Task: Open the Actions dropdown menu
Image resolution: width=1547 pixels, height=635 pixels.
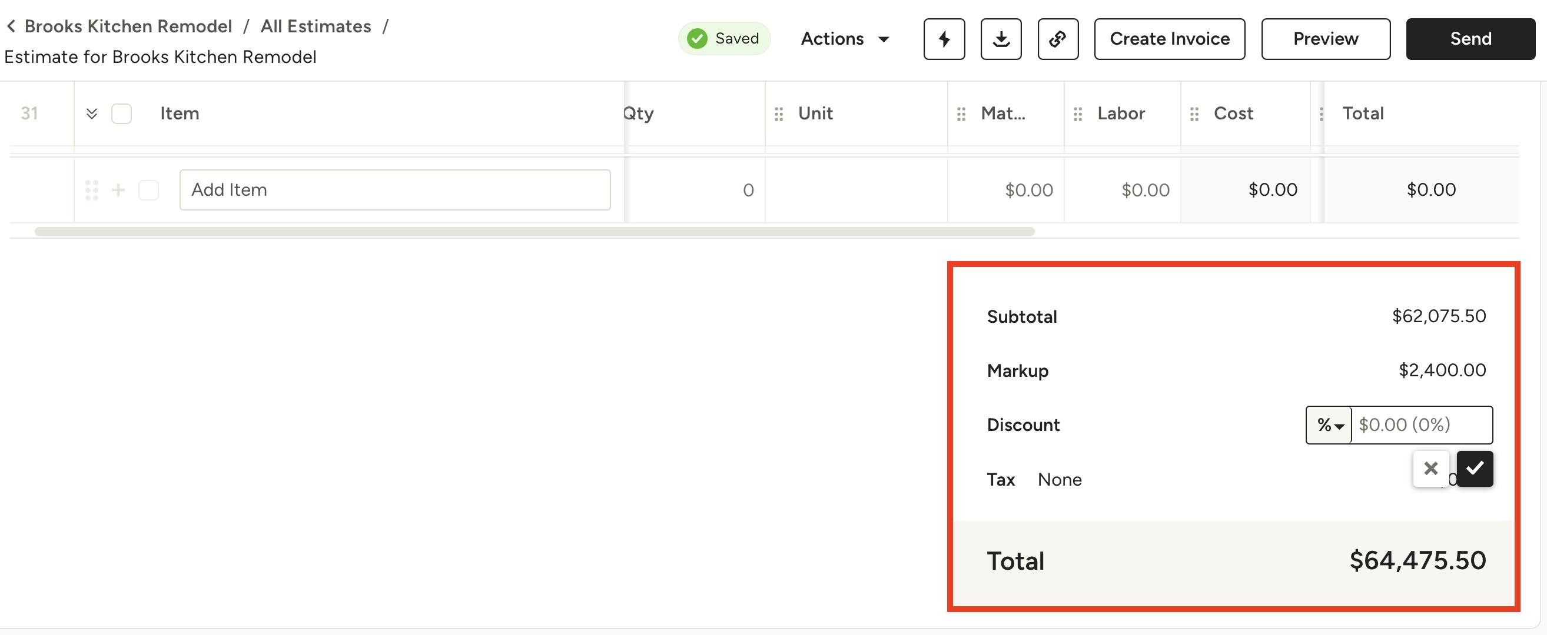Action: [x=844, y=39]
